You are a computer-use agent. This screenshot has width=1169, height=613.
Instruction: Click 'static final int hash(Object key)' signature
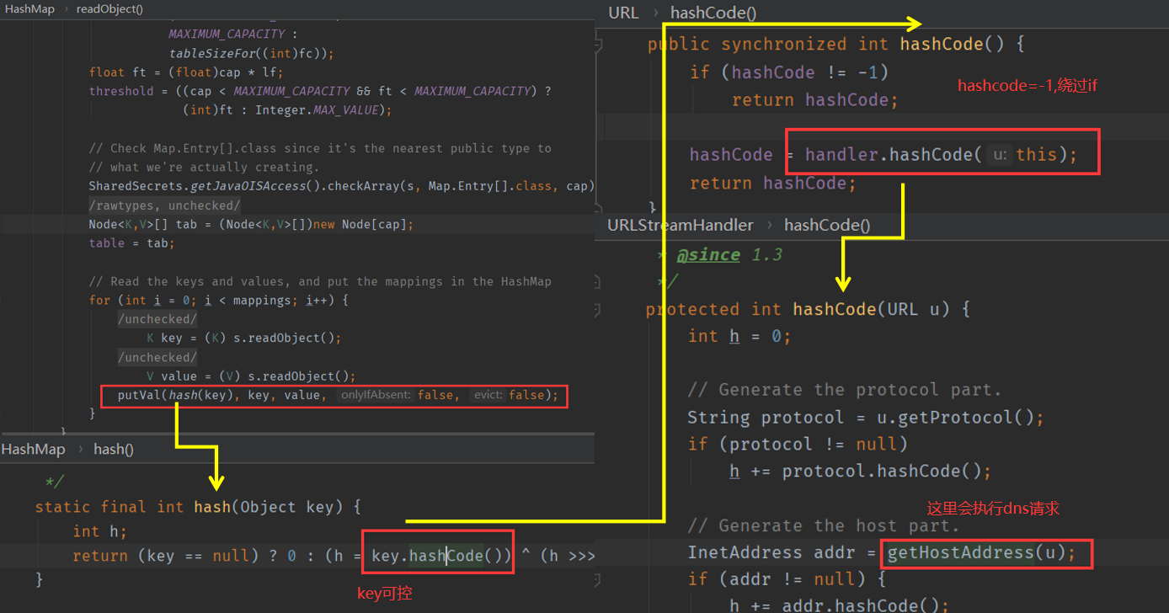(198, 507)
